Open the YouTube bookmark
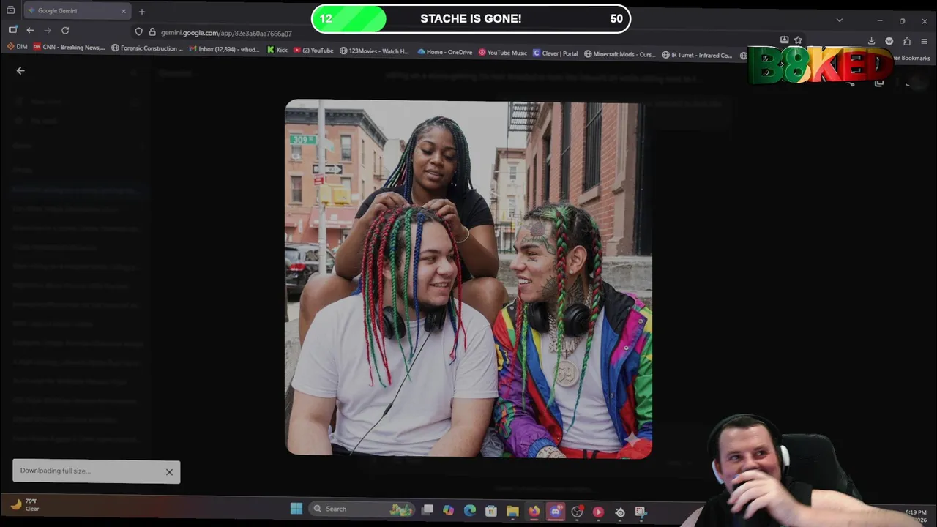937x527 pixels. pos(313,51)
